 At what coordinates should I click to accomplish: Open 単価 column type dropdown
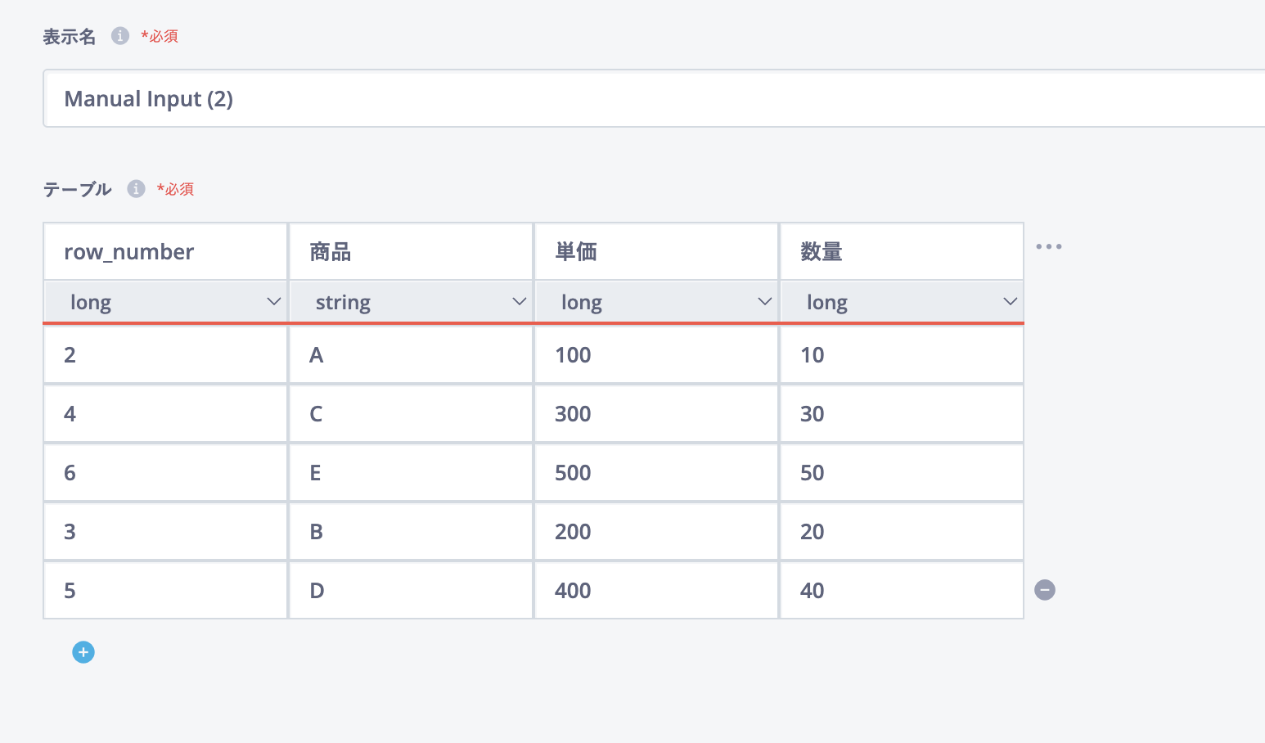[656, 302]
